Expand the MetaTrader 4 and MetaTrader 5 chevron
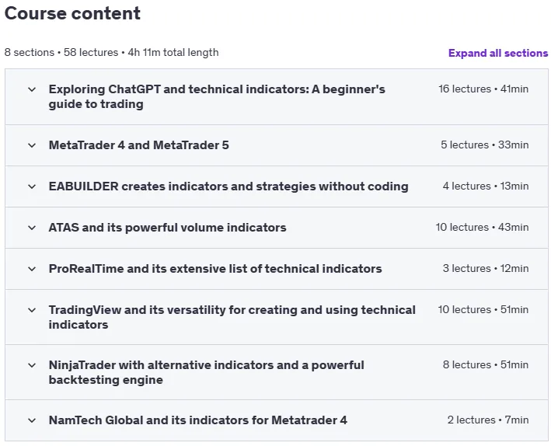 point(32,145)
